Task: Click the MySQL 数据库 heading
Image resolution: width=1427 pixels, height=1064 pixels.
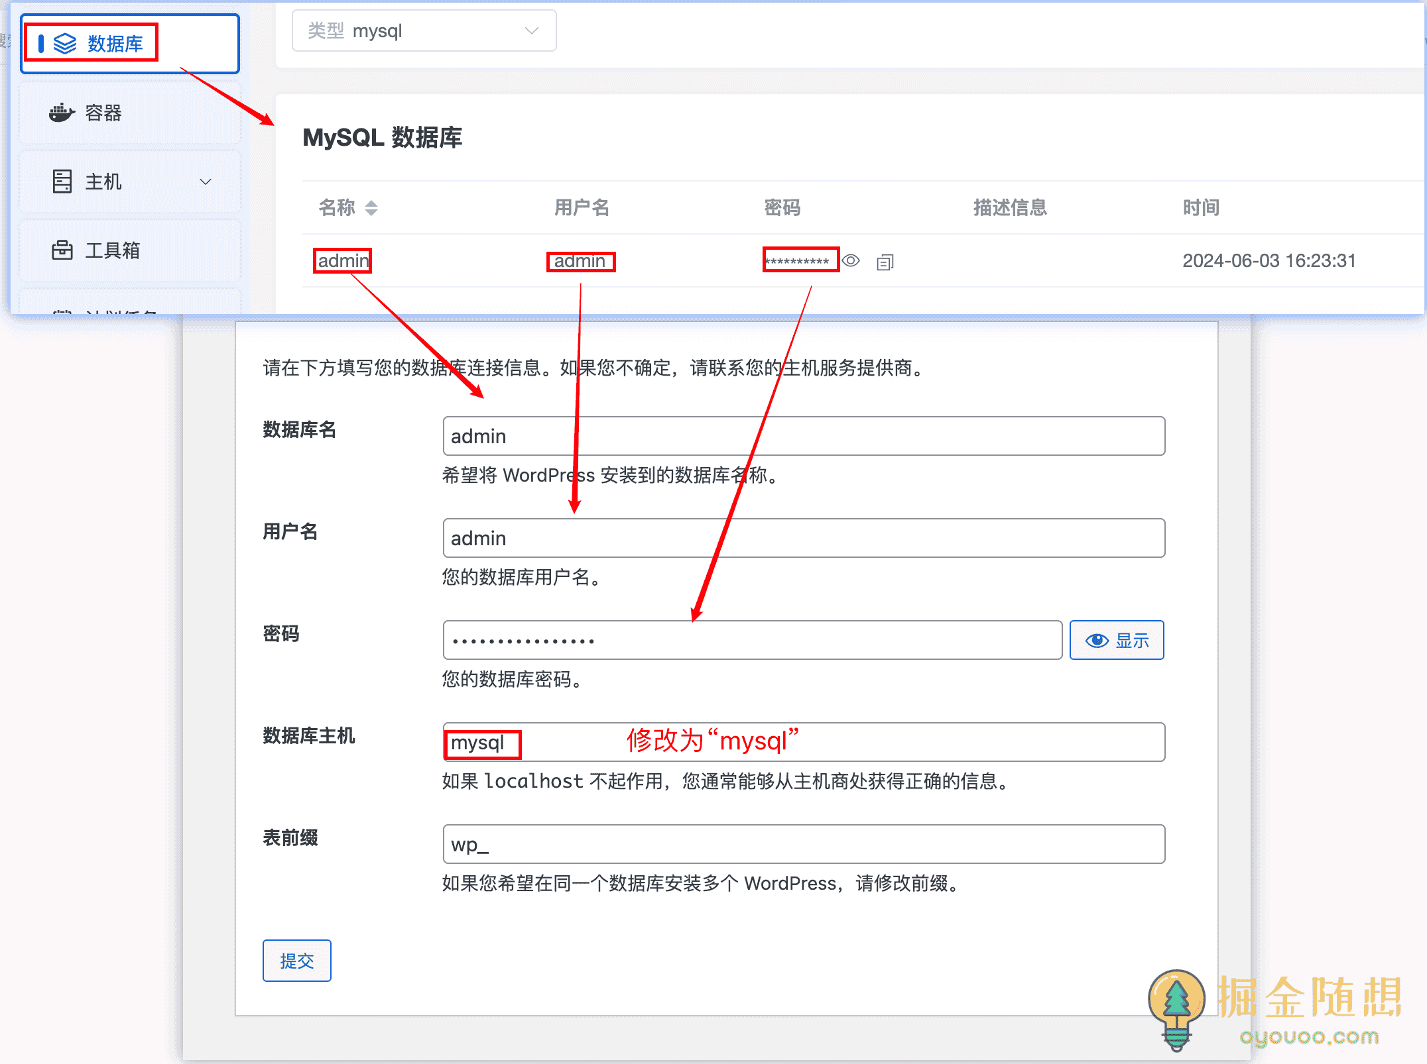Action: click(x=383, y=137)
